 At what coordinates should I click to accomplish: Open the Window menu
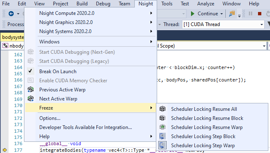232,4
